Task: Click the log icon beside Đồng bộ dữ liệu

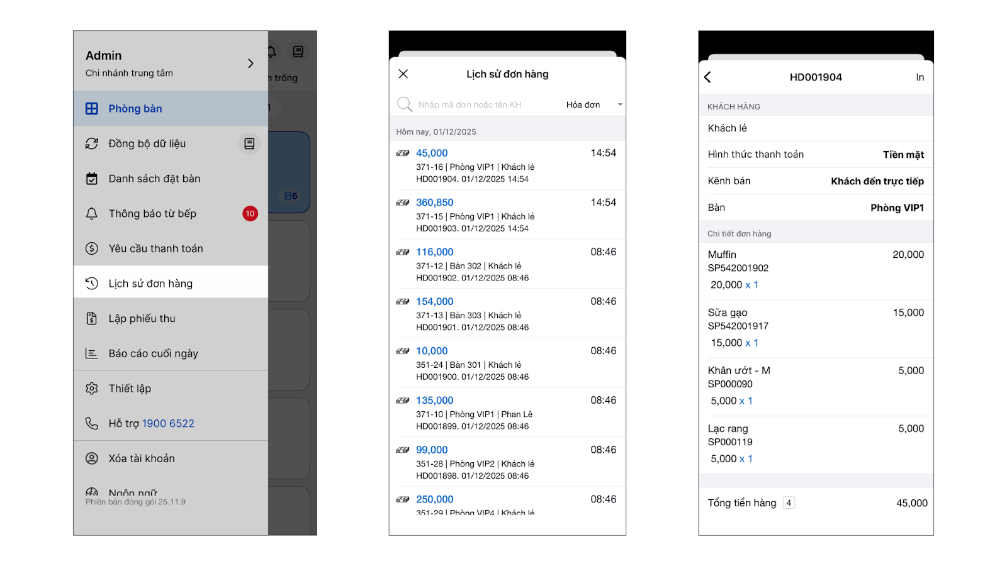Action: [x=249, y=143]
